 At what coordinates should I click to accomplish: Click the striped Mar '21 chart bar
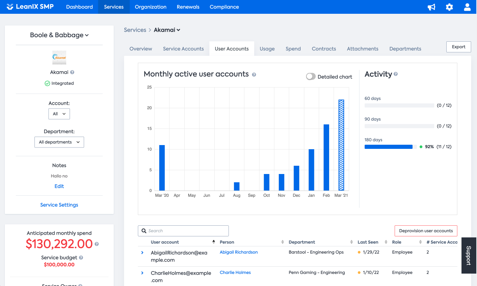click(342, 145)
